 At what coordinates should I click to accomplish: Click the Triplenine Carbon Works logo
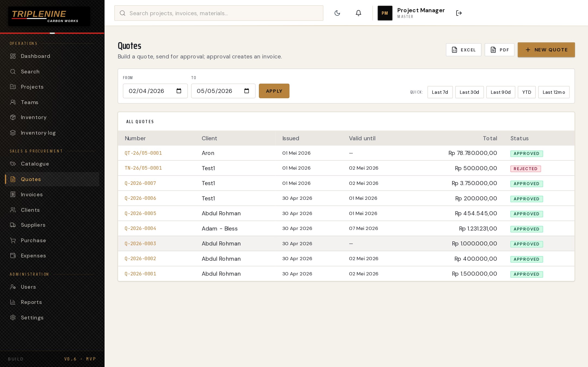point(49,16)
